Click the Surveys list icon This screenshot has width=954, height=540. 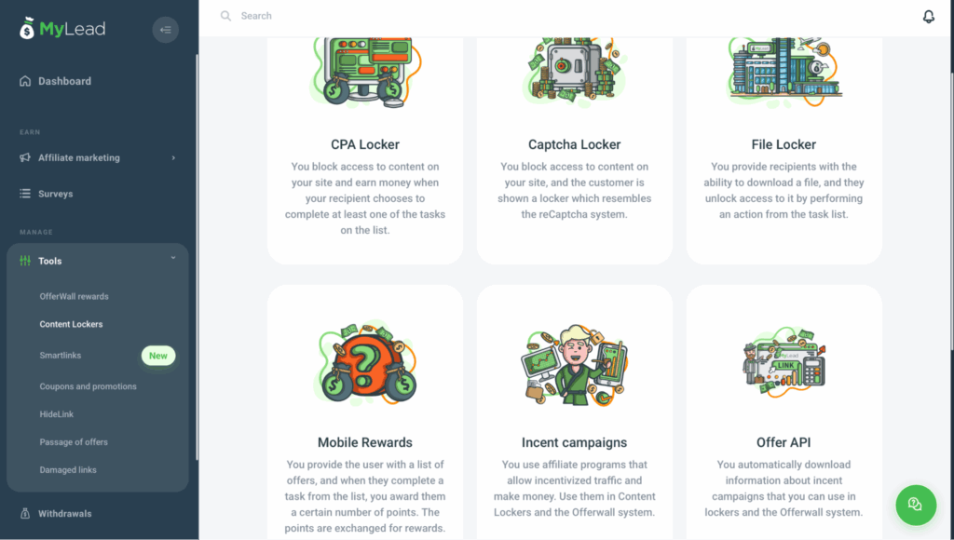point(25,194)
